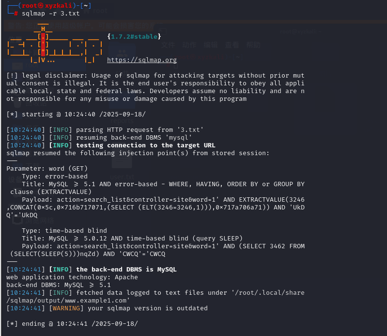
Task: Click the 'root㉿xyzkali' prompt text
Action: point(47,5)
